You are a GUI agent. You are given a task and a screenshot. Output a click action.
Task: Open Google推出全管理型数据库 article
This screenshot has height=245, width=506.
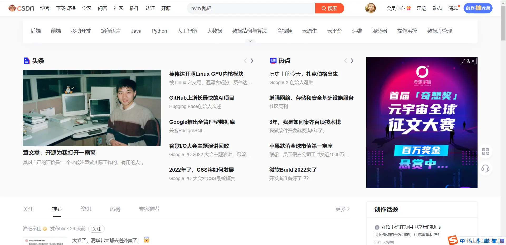click(x=202, y=122)
